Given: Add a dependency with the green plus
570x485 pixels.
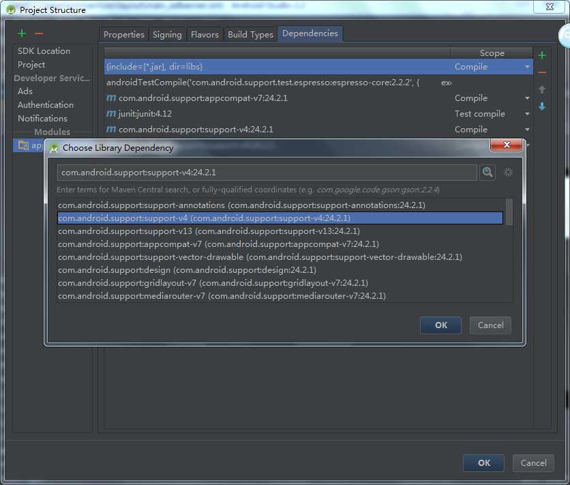Looking at the screenshot, I should pos(542,55).
